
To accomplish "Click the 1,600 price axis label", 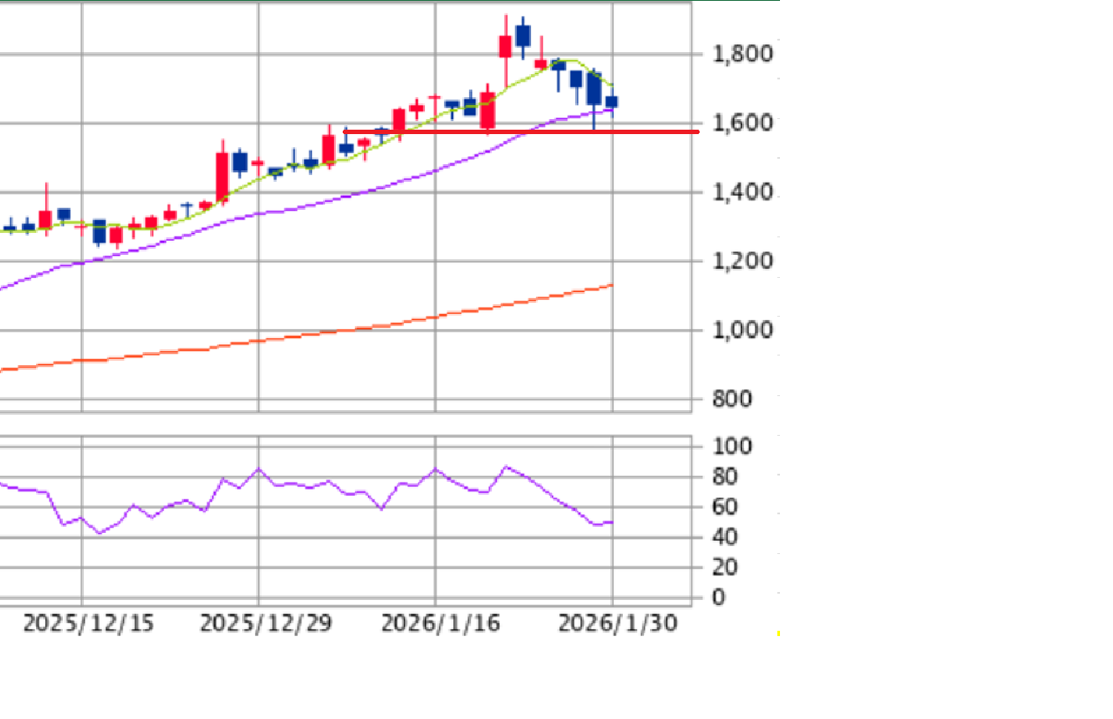I will 742,123.
